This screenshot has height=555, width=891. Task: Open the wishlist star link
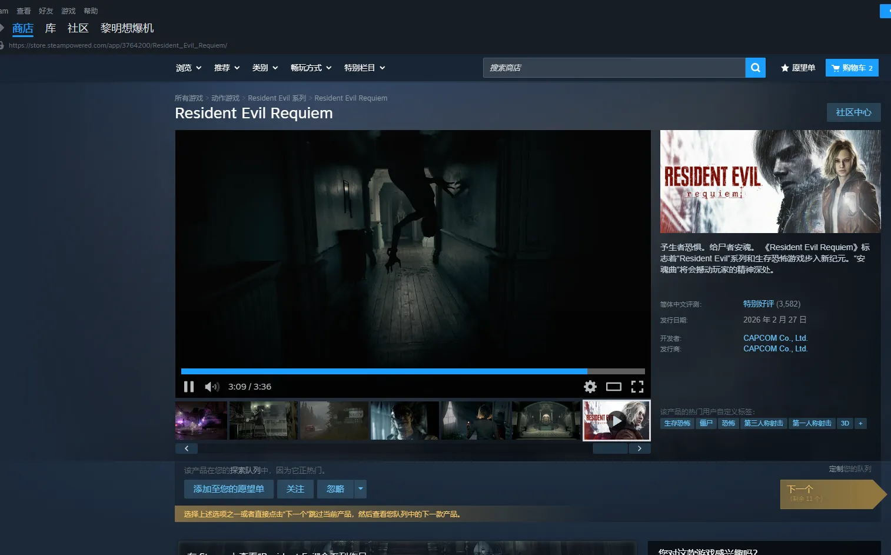click(797, 68)
